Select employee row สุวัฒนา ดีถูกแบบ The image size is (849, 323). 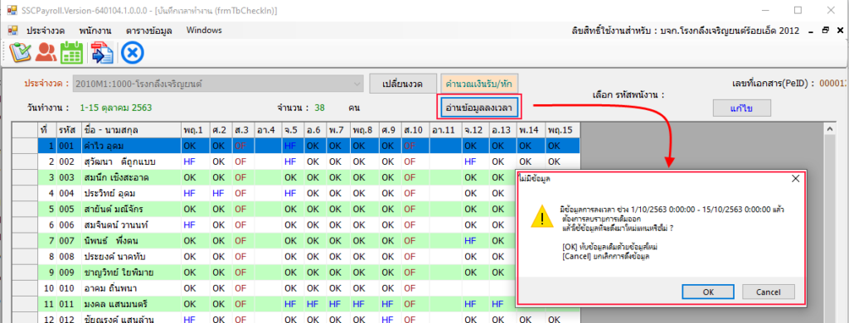[x=296, y=161]
